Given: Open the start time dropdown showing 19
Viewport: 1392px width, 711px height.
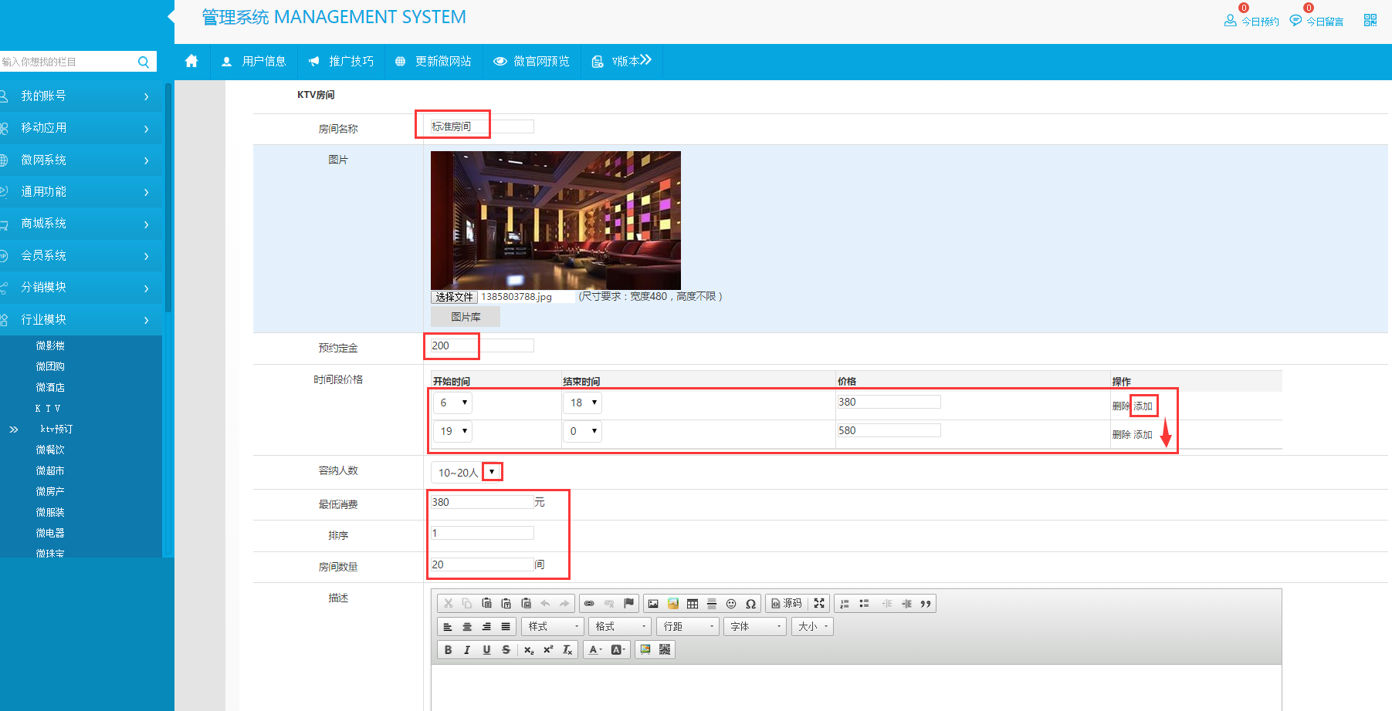Looking at the screenshot, I should [x=452, y=431].
